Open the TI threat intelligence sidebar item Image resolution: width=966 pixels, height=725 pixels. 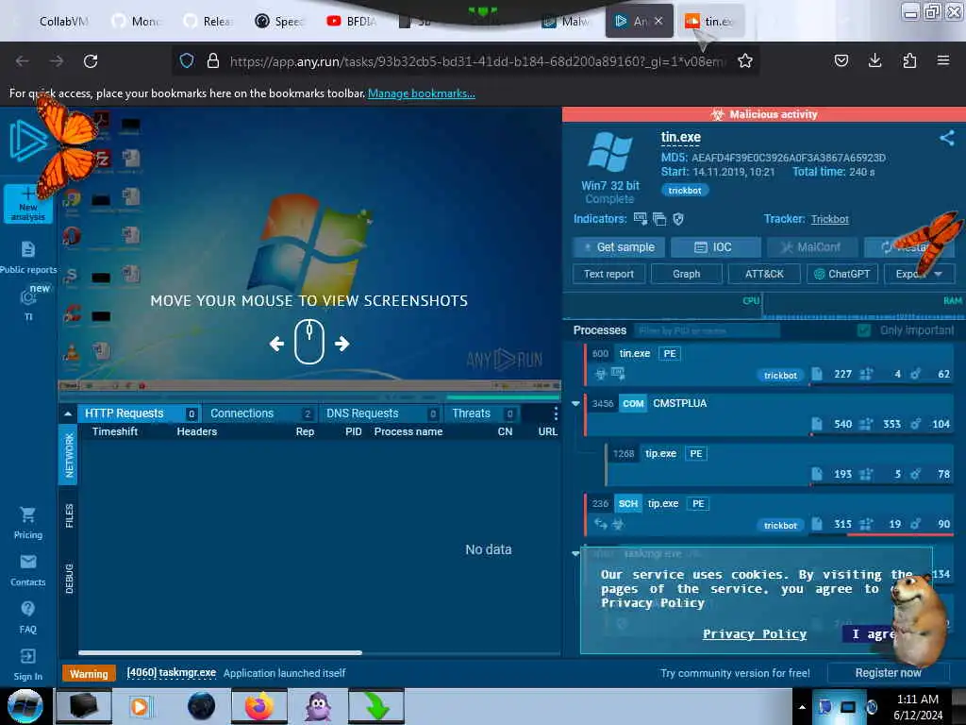click(x=28, y=305)
